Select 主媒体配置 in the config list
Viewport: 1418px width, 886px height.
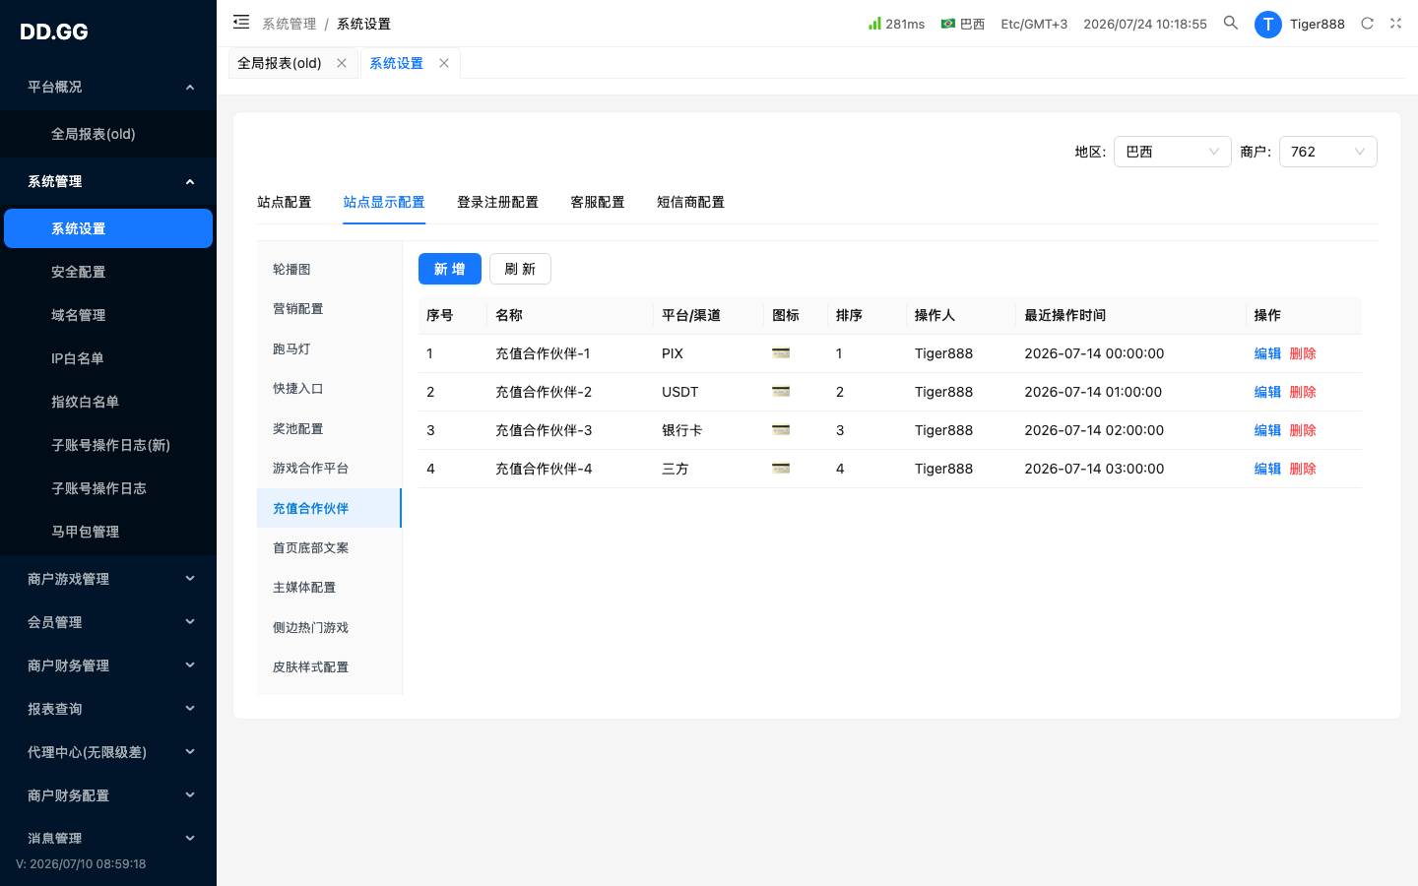pyautogui.click(x=329, y=587)
